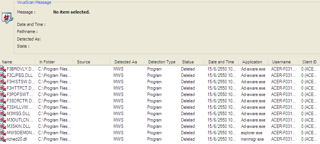Click the M3SKIN.DLL row icon
Viewport: 320px width, 144px height.
tap(3, 126)
